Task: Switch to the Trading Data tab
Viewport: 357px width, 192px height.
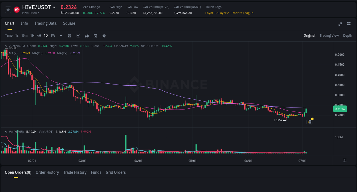Action: [45, 23]
